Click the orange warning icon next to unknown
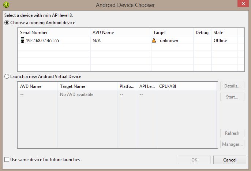 [154, 40]
